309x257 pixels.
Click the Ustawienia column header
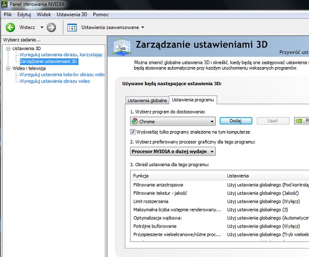point(267,175)
